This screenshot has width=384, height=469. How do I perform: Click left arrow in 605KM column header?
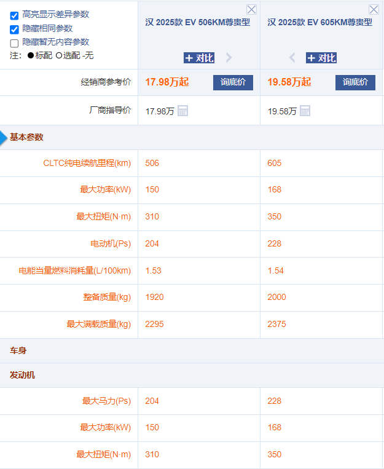pyautogui.click(x=292, y=58)
